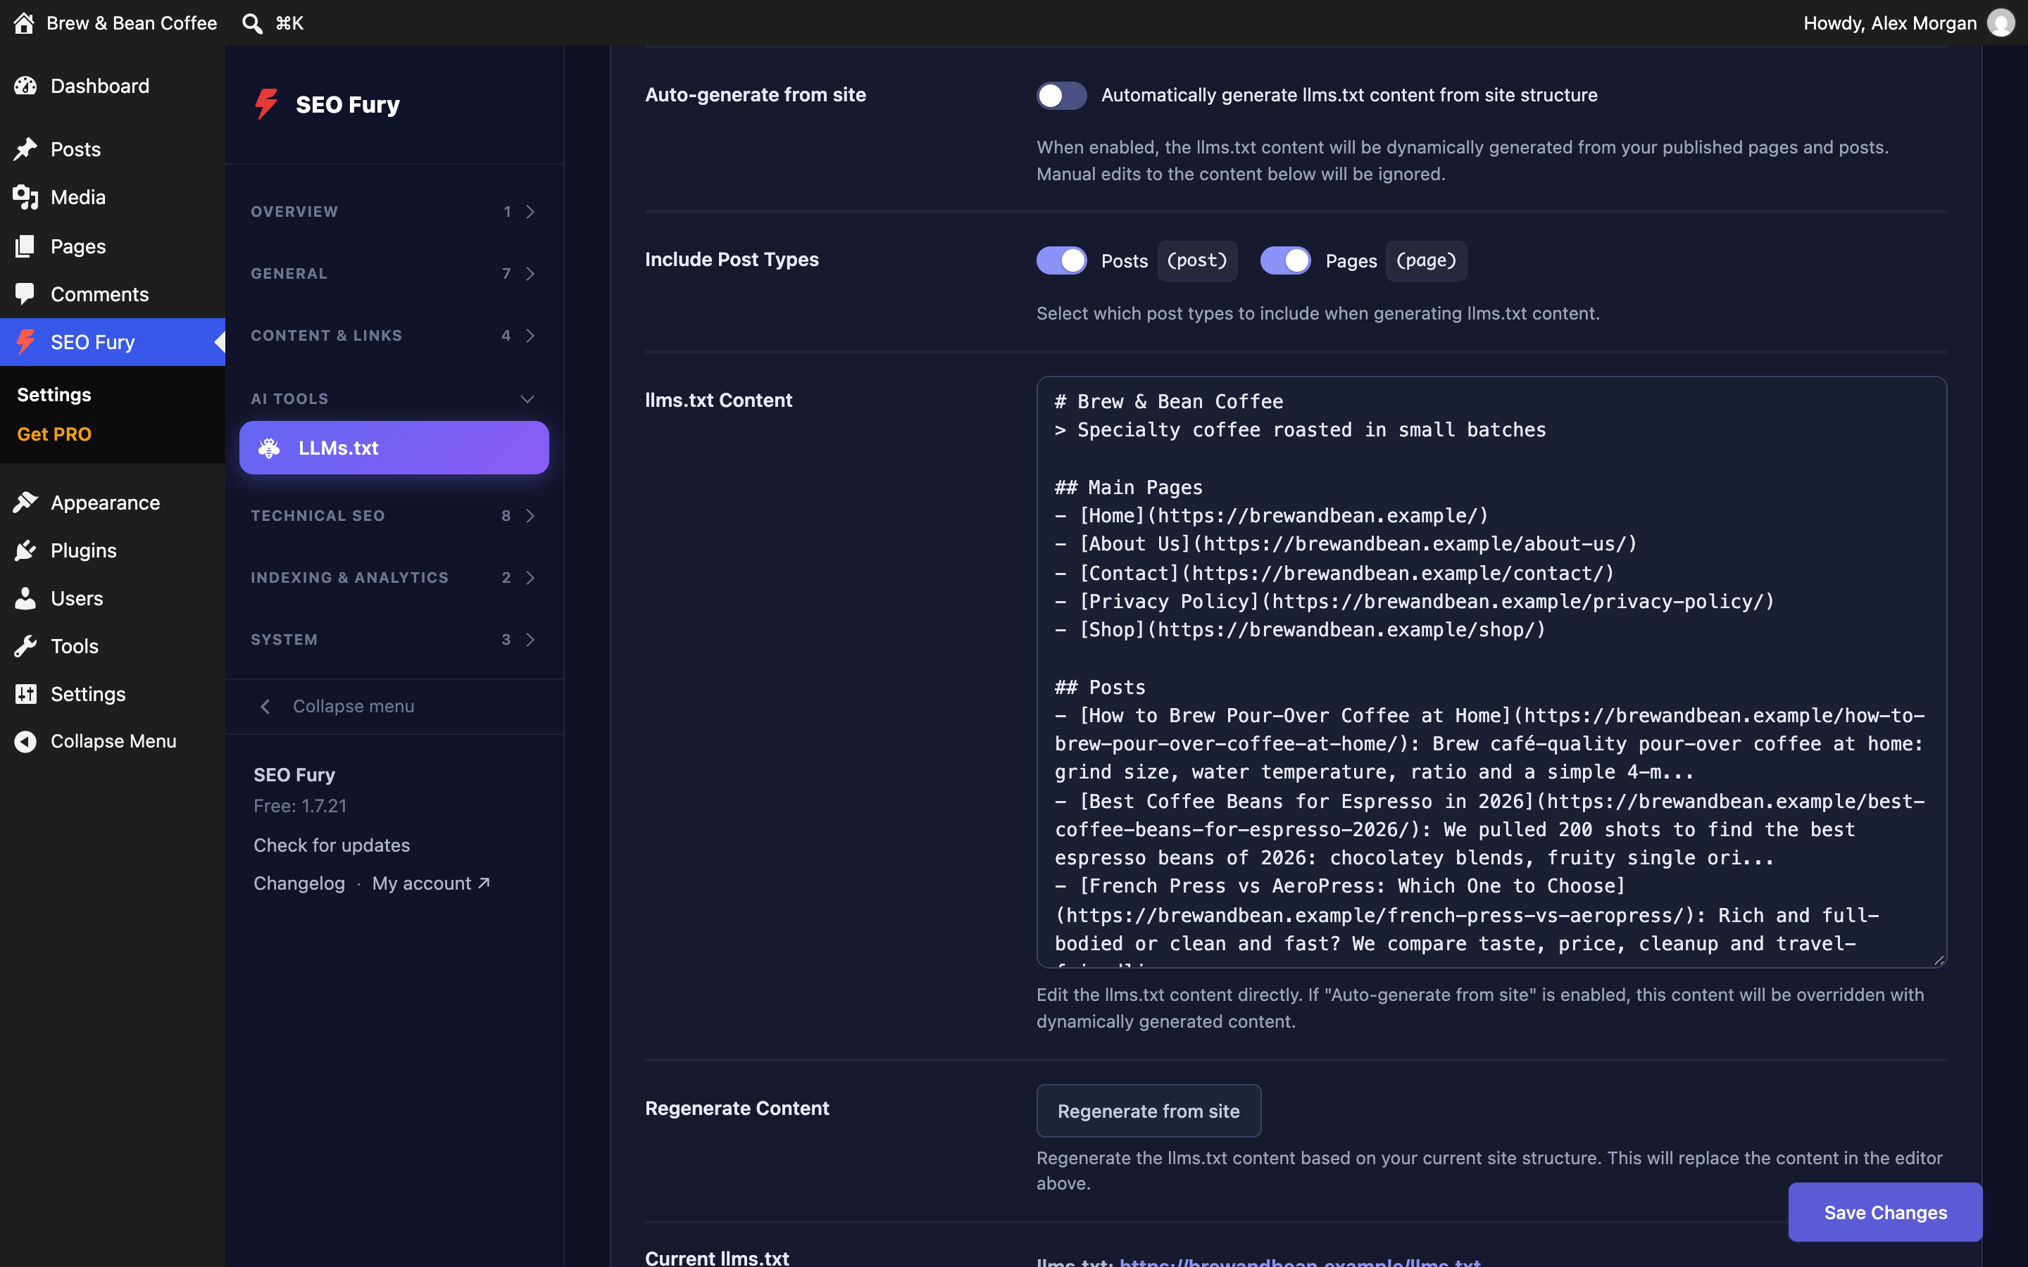This screenshot has width=2028, height=1267.
Task: Expand the System section chevron
Action: click(x=530, y=639)
